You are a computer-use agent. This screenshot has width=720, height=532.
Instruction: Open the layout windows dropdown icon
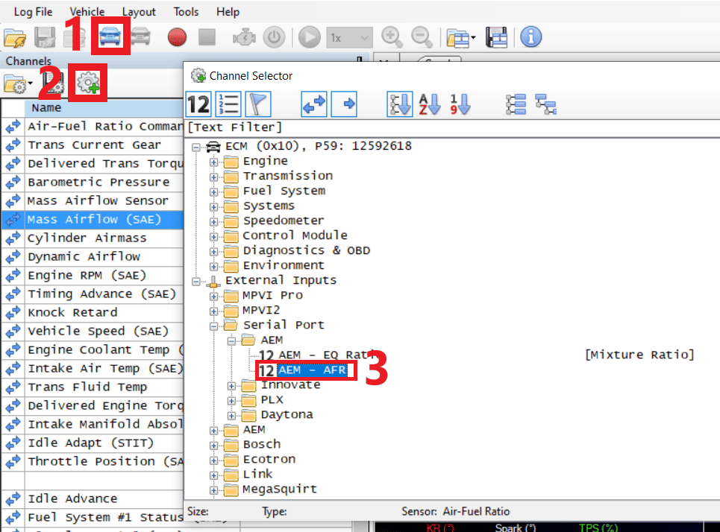click(x=461, y=37)
